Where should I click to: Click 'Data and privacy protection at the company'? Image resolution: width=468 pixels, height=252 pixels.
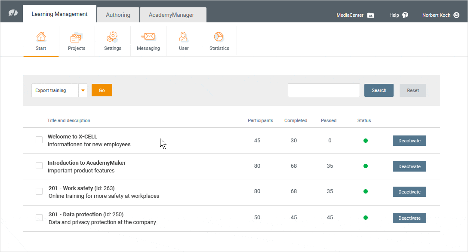coord(102,222)
